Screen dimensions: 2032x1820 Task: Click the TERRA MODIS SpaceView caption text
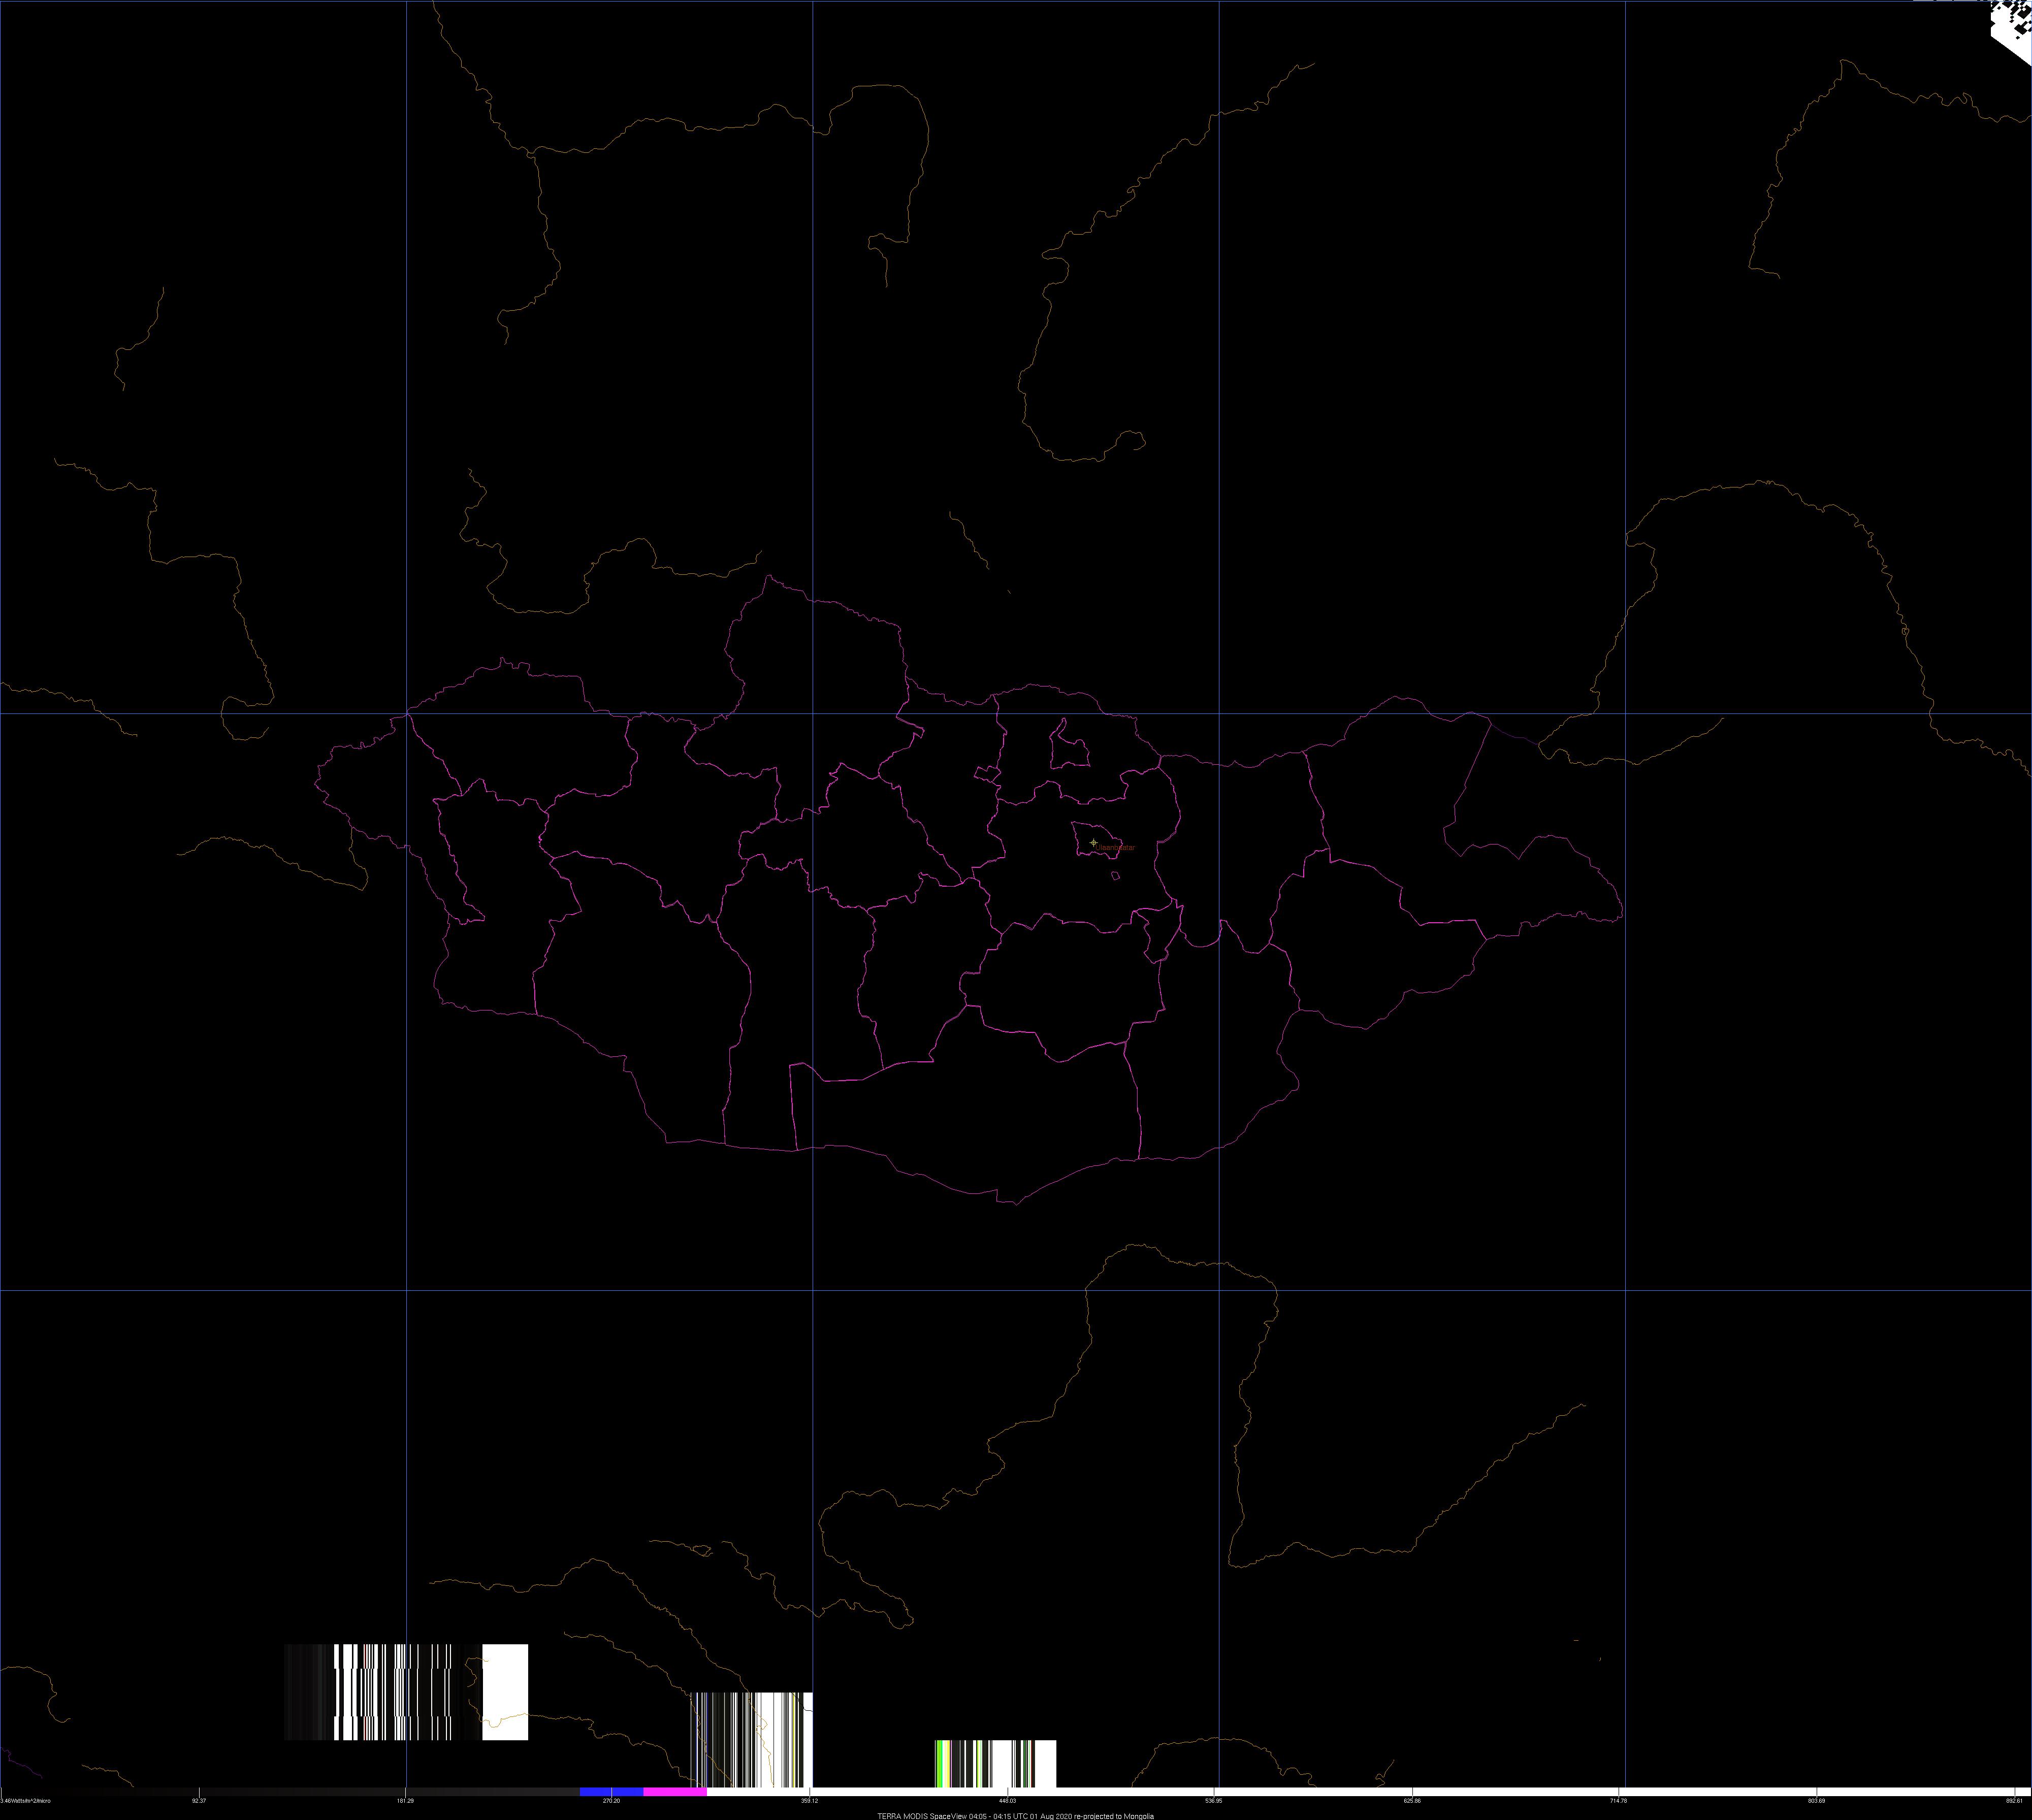(x=1015, y=1815)
